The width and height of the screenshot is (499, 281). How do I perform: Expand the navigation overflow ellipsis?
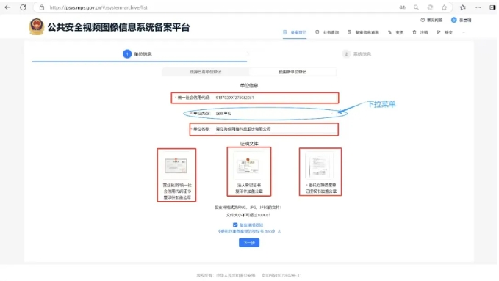tap(463, 32)
